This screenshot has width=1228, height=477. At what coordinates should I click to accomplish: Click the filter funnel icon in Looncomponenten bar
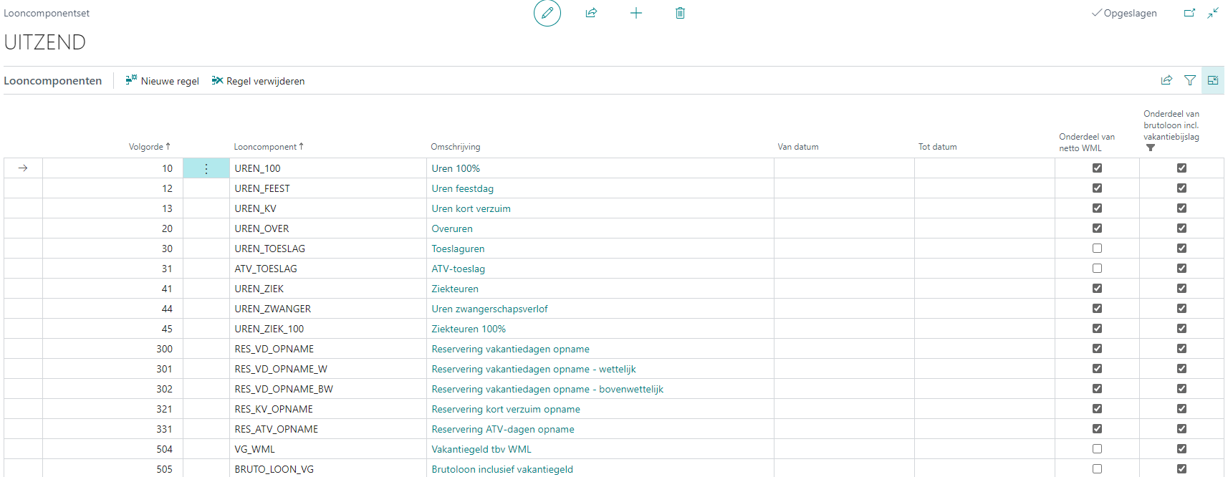click(x=1189, y=80)
